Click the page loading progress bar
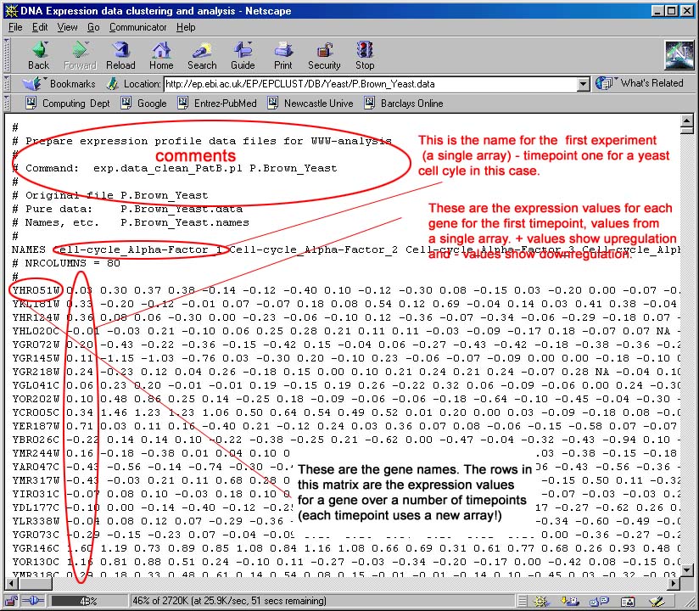The image size is (699, 611). pyautogui.click(x=84, y=601)
